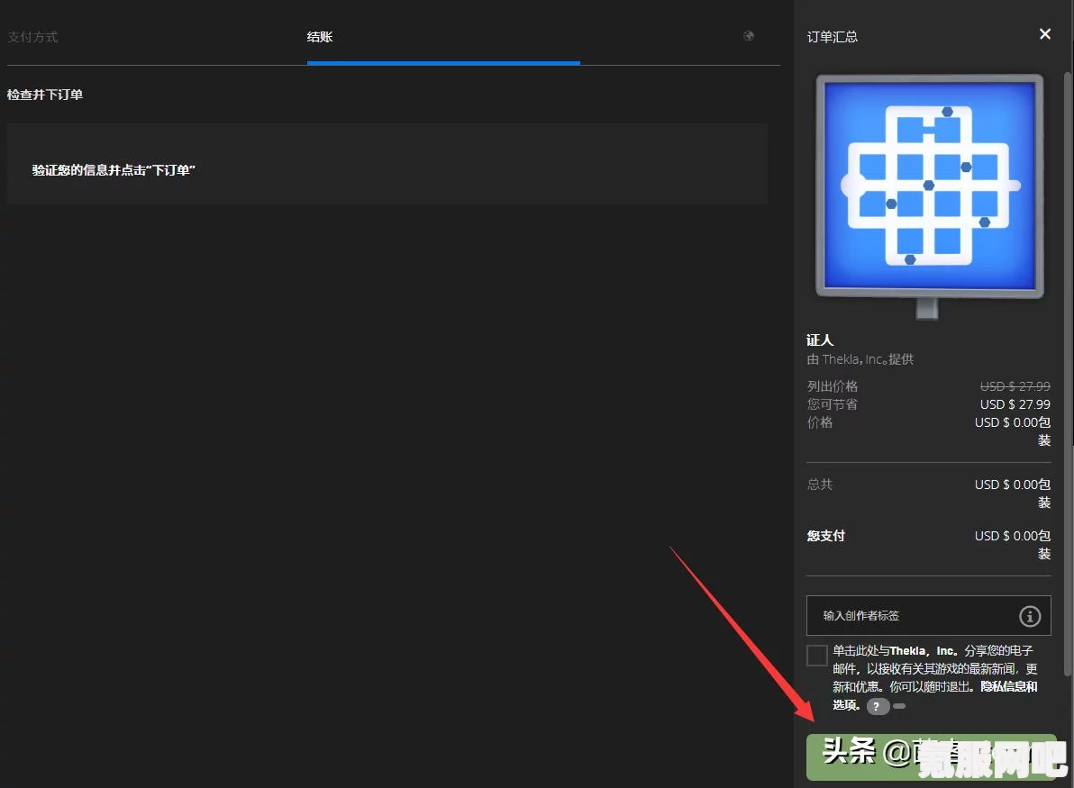1074x788 pixels.
Task: Click the verify info and place order message
Action: 114,170
